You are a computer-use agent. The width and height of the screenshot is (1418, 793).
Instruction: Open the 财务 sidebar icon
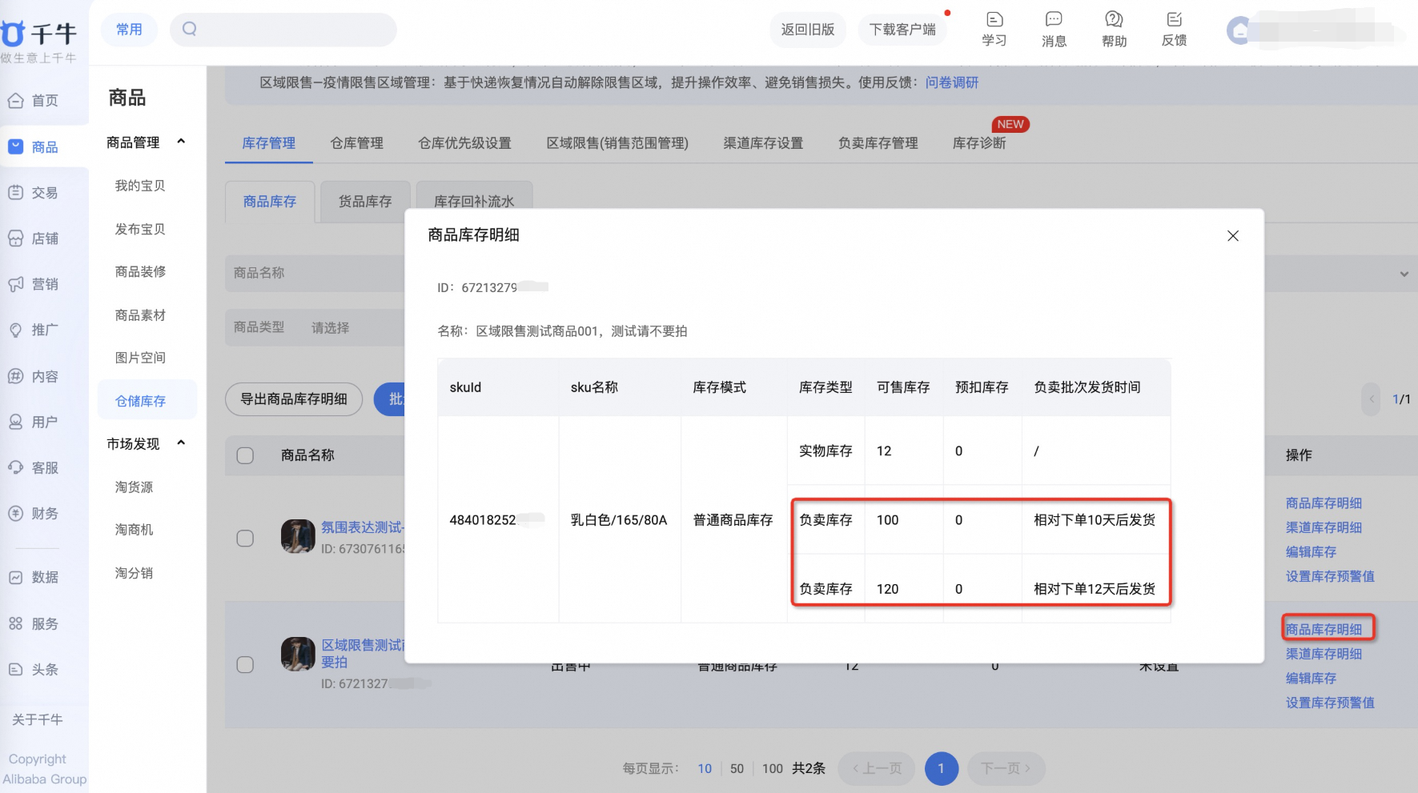coord(16,514)
